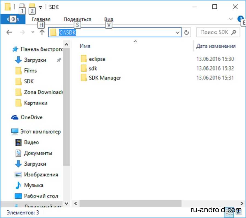
Task: Click in the SDK search field
Action: [x=214, y=32]
